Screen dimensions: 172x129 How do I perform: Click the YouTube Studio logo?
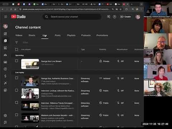[18, 16]
